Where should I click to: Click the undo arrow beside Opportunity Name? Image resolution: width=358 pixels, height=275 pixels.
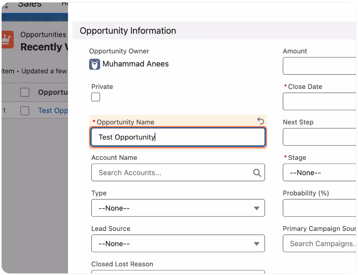[x=261, y=121]
